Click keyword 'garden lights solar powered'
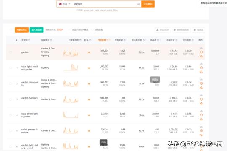Image resolution: width=227 pixels, height=151 pixels. coord(30,146)
